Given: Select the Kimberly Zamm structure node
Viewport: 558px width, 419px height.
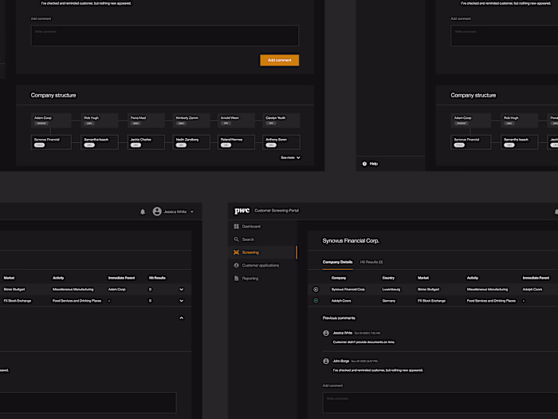Looking at the screenshot, I should (191, 121).
